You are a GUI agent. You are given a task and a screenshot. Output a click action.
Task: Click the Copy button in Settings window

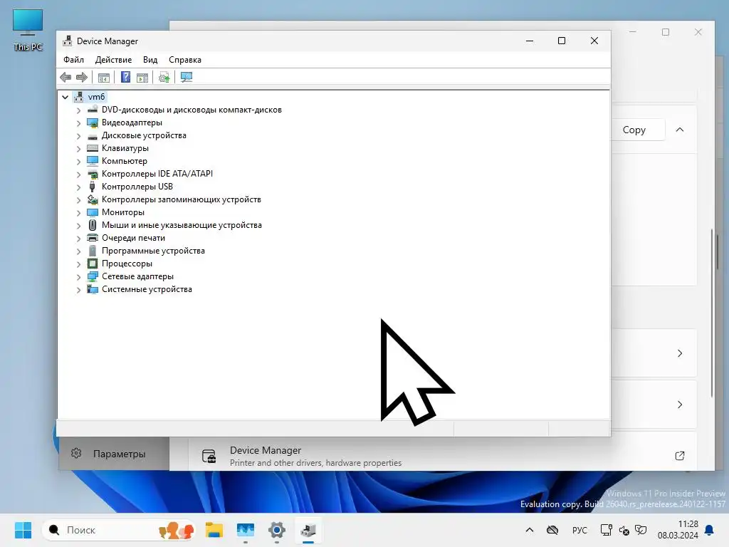pos(637,130)
